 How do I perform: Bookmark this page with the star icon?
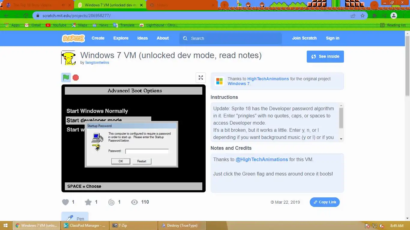pos(363,16)
